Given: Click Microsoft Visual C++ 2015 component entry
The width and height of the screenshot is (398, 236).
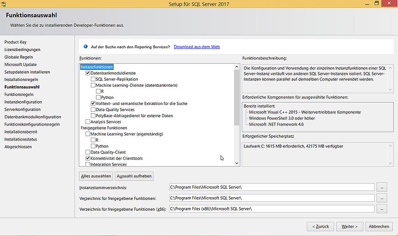Looking at the screenshot, I should [305, 112].
